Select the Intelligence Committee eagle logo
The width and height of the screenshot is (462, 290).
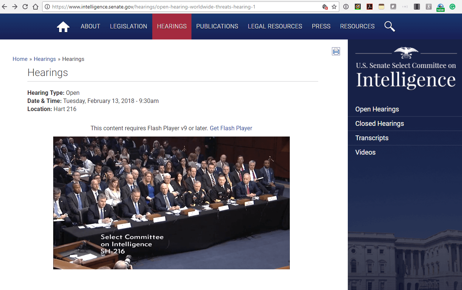(x=405, y=52)
